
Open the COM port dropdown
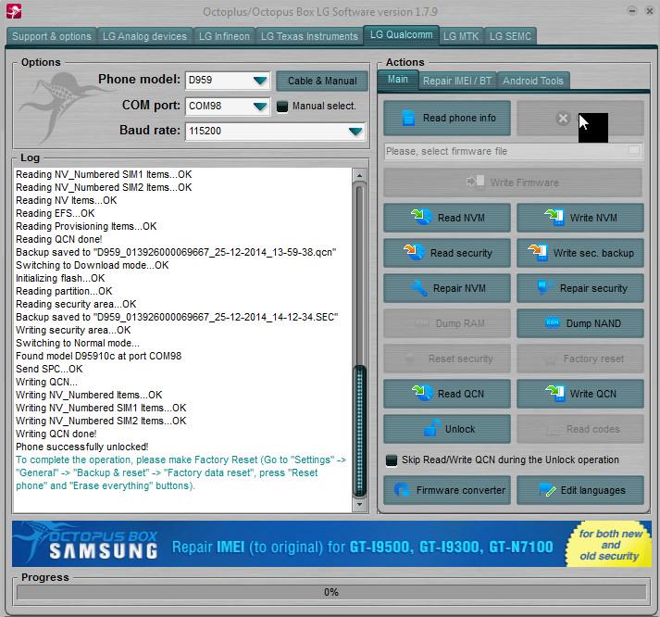[x=260, y=106]
